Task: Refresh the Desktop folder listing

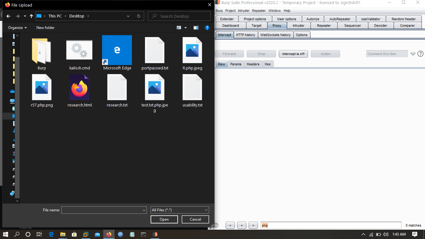Action: coord(139,16)
